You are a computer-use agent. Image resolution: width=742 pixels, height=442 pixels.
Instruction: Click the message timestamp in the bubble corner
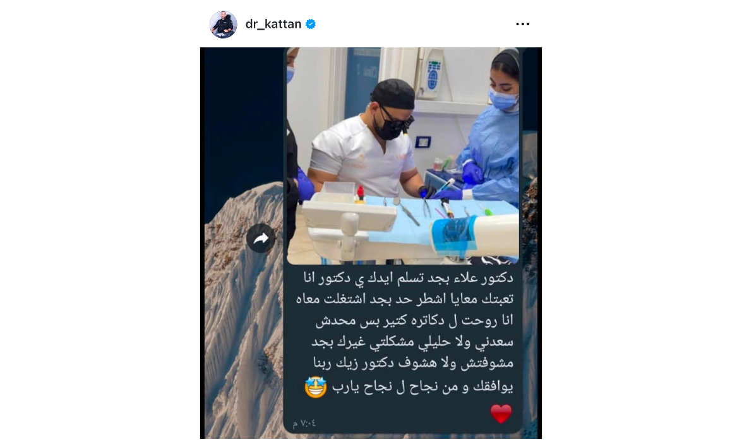pyautogui.click(x=304, y=423)
